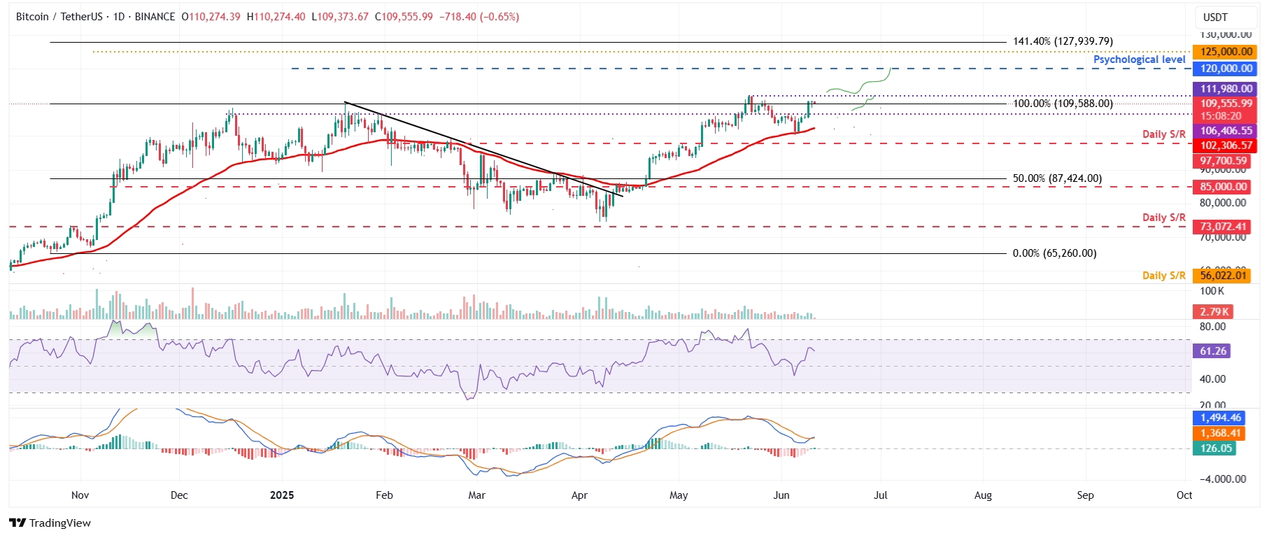The width and height of the screenshot is (1269, 538).
Task: Select the 102,306.57 red price label
Action: click(x=1226, y=146)
